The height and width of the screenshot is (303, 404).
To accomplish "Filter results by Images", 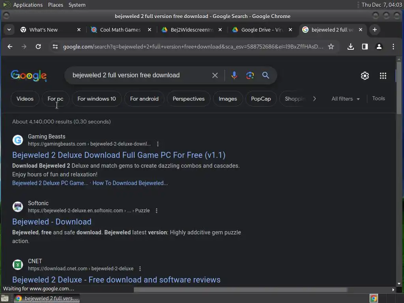I will point(228,99).
